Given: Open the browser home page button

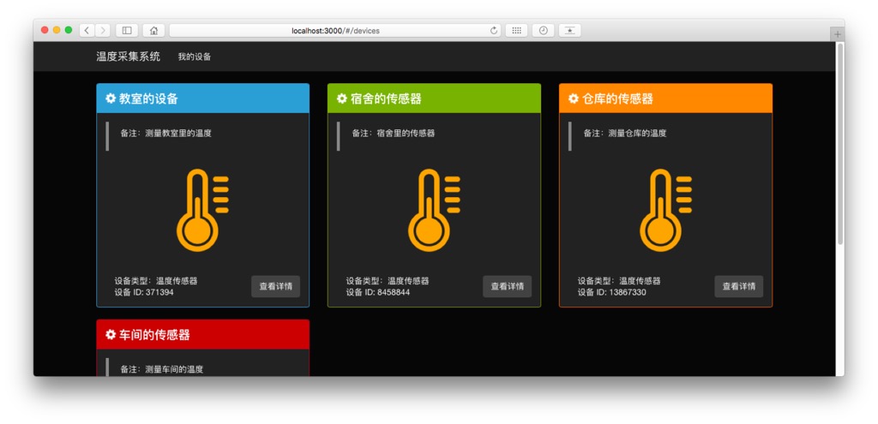Looking at the screenshot, I should [153, 31].
